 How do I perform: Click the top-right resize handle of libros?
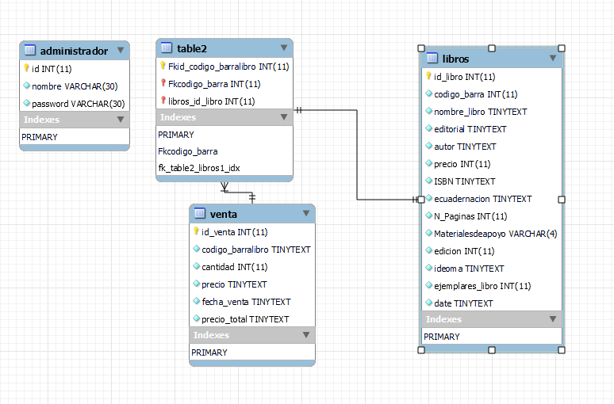pos(562,48)
